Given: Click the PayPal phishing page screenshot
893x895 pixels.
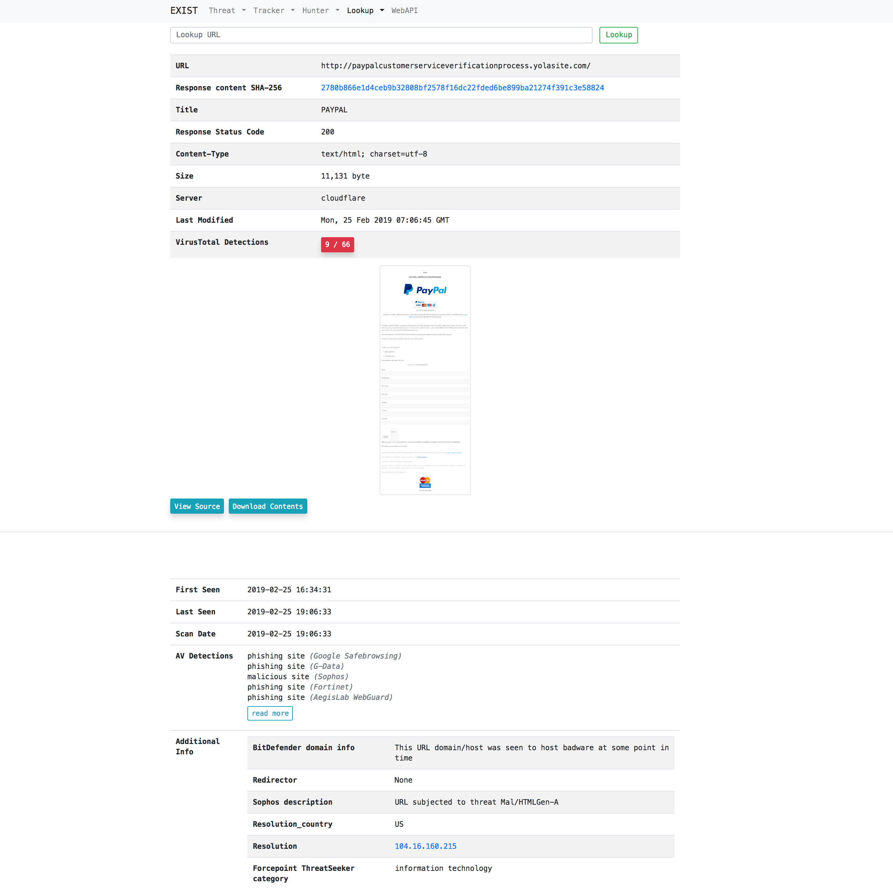Looking at the screenshot, I should coord(424,380).
